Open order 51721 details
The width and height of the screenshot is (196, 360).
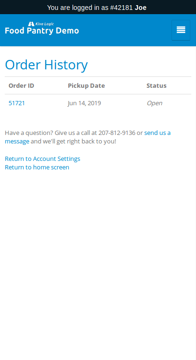click(17, 103)
